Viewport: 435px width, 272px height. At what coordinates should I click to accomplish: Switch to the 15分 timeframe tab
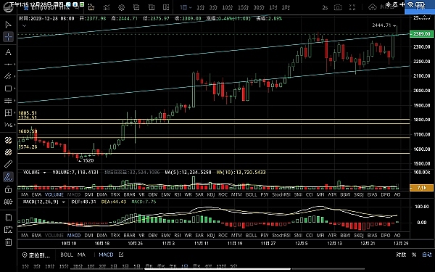(x=243, y=7)
